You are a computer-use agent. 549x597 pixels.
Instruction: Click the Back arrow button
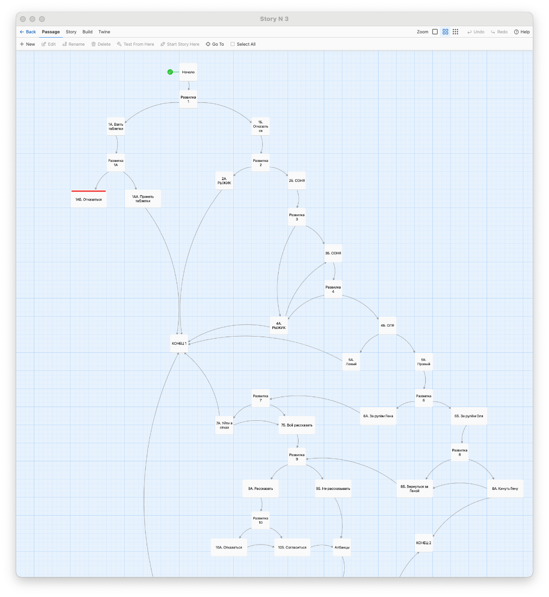point(28,32)
